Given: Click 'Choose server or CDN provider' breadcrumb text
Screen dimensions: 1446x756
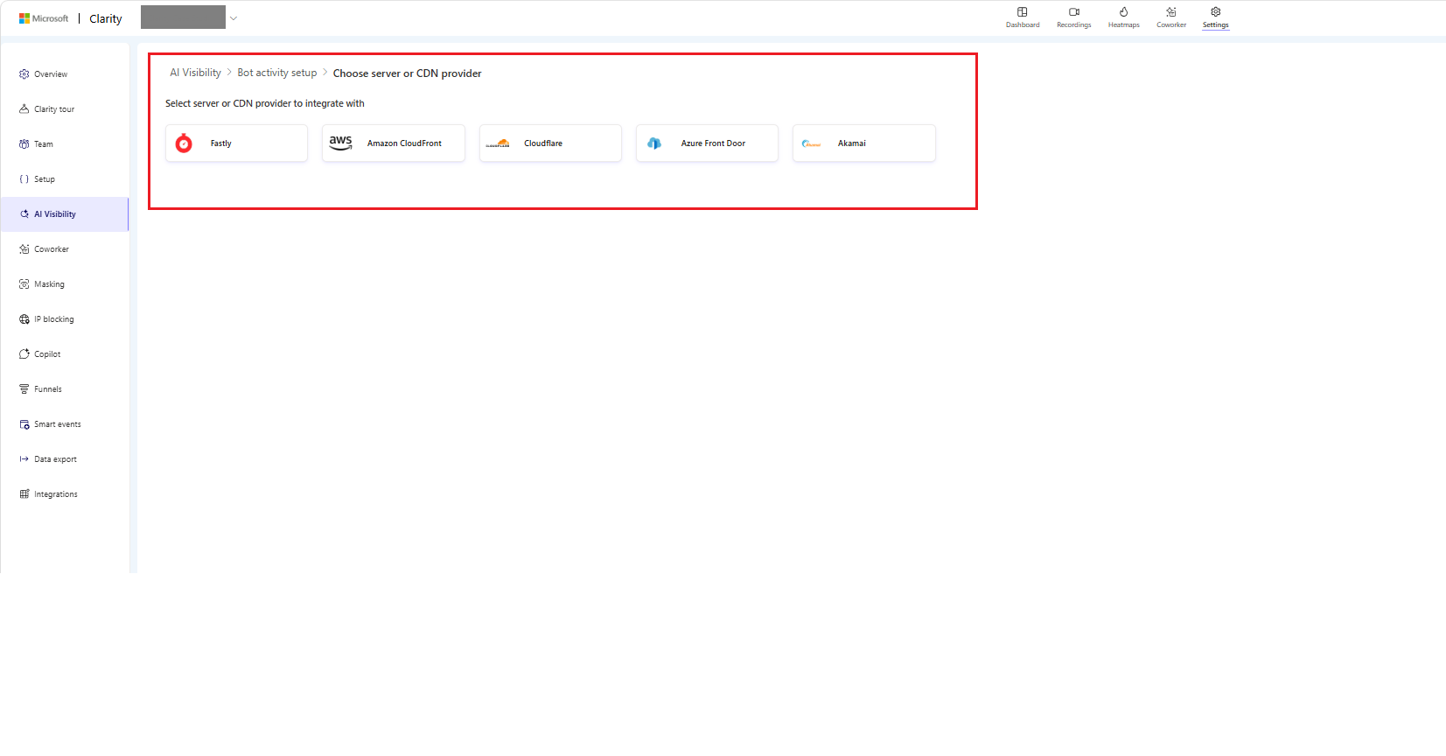Looking at the screenshot, I should [408, 73].
